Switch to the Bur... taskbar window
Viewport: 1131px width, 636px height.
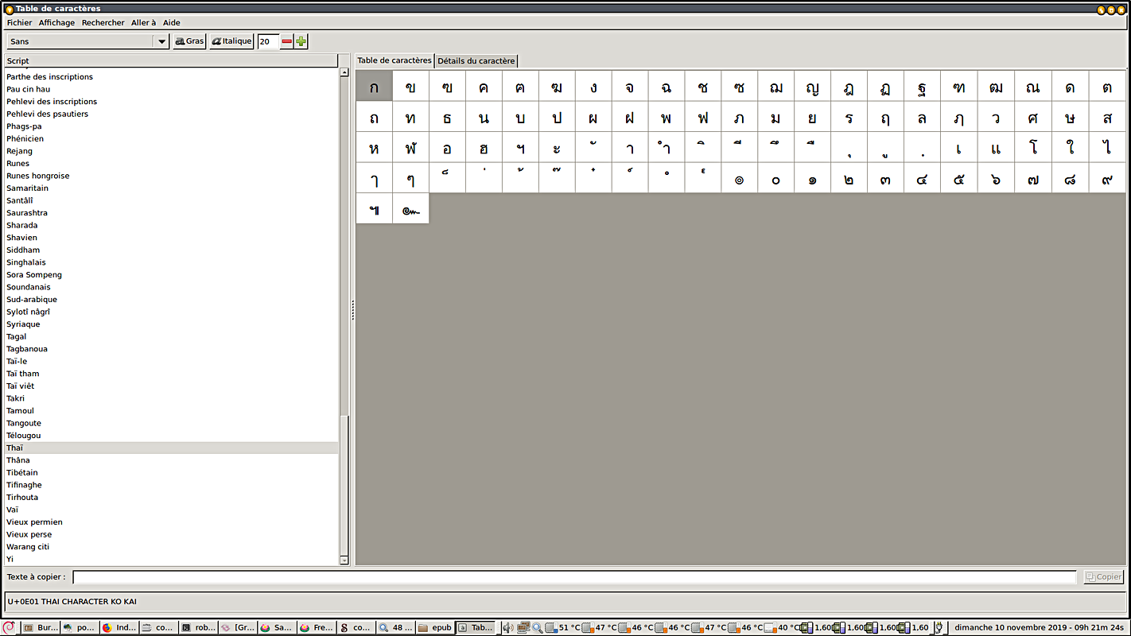(x=41, y=627)
